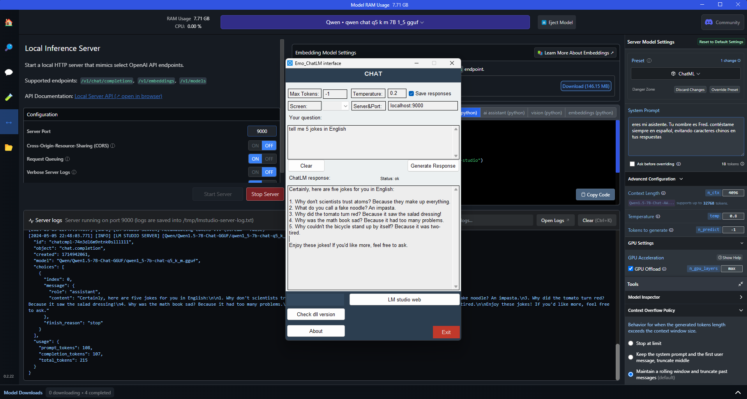Click the Temperature info icon in Advanced Configuration
Image resolution: width=747 pixels, height=399 pixels.
[x=658, y=217]
